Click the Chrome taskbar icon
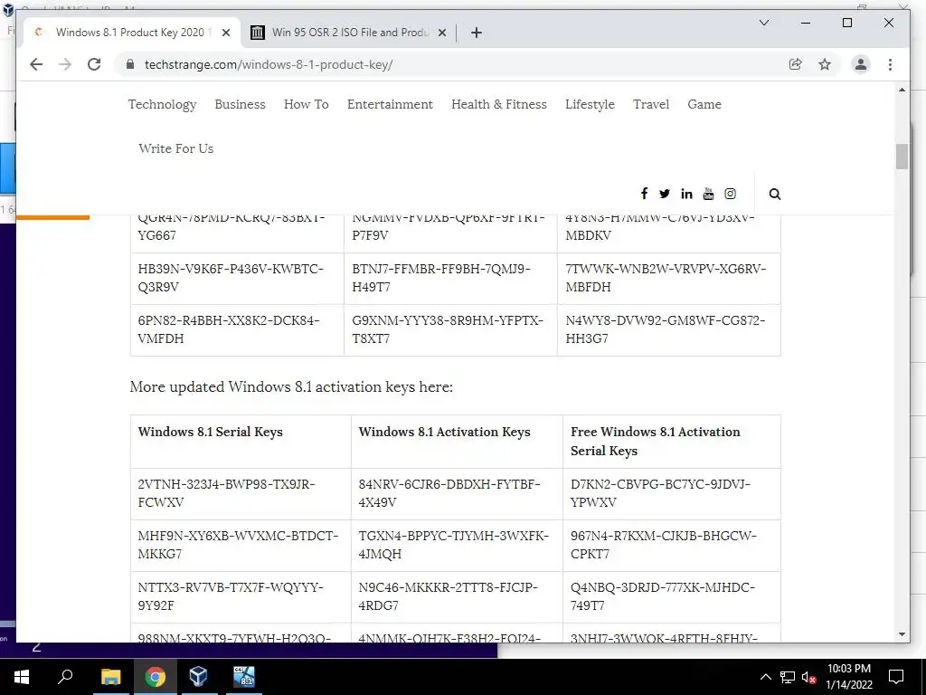 pos(155,677)
